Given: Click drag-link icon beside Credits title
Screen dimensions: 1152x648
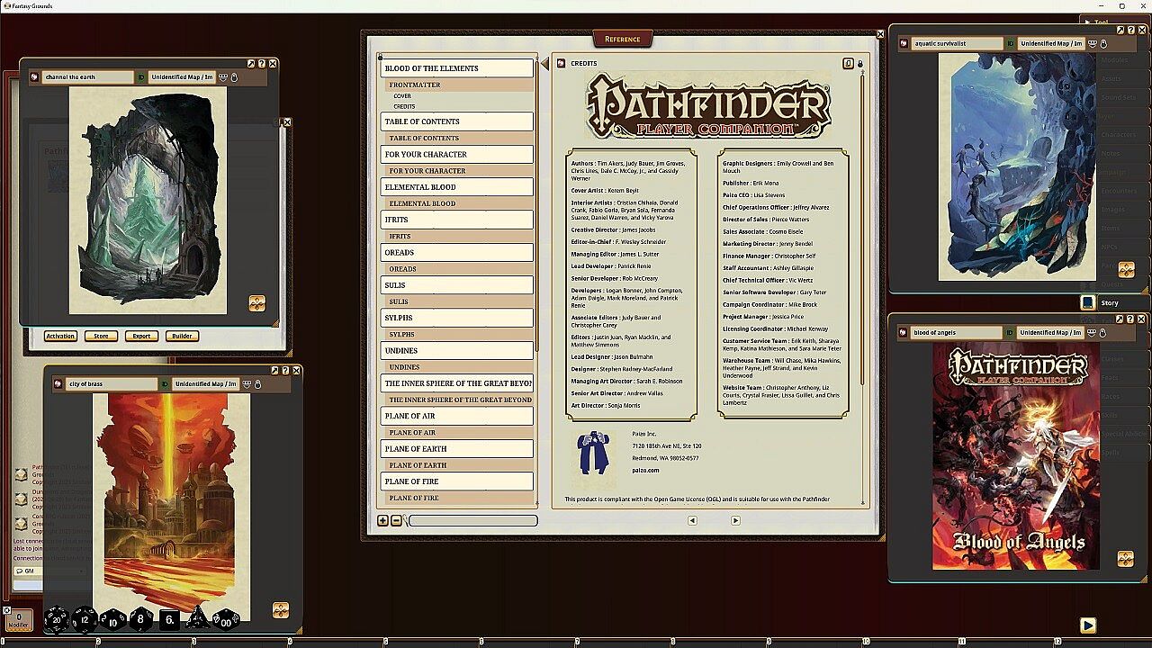Looking at the screenshot, I should coord(562,63).
